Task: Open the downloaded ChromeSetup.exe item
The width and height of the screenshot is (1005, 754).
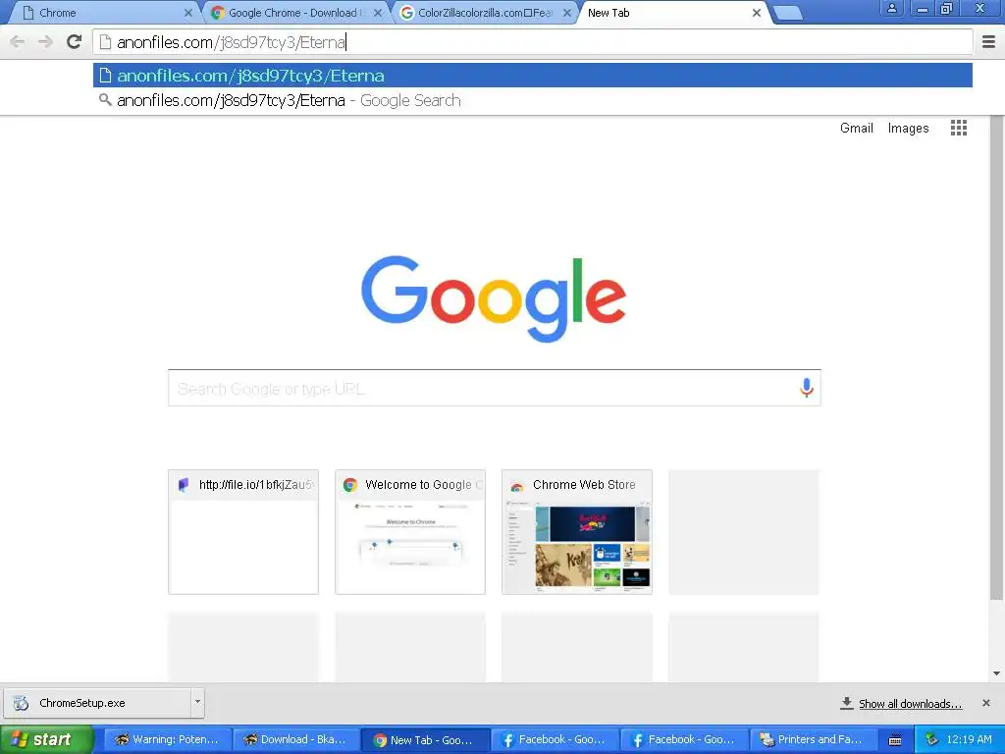Action: tap(97, 703)
